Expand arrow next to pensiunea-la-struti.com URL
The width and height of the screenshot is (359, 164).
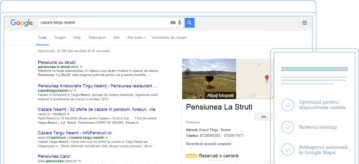[x=81, y=67]
